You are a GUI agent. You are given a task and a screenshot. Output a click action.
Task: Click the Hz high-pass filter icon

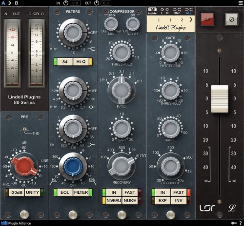click(x=54, y=181)
